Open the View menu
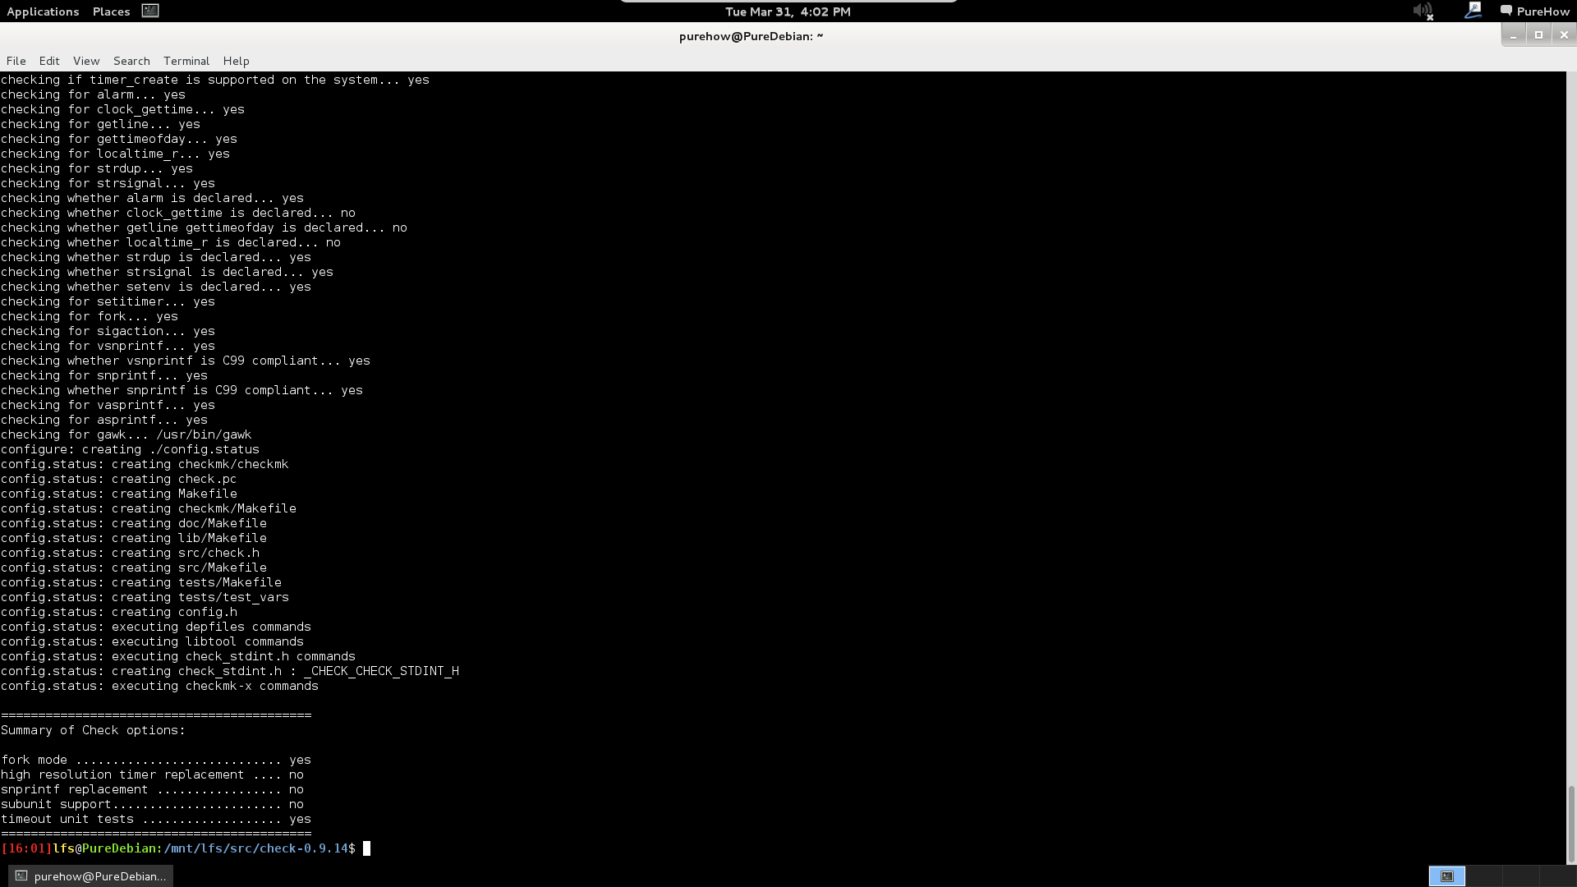 pyautogui.click(x=86, y=61)
